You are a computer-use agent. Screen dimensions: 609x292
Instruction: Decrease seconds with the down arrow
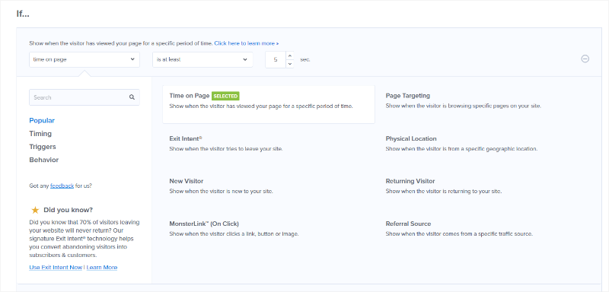(289, 64)
